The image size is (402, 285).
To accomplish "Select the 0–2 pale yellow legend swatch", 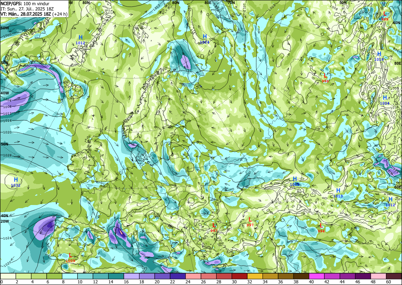I will pyautogui.click(x=8, y=276).
